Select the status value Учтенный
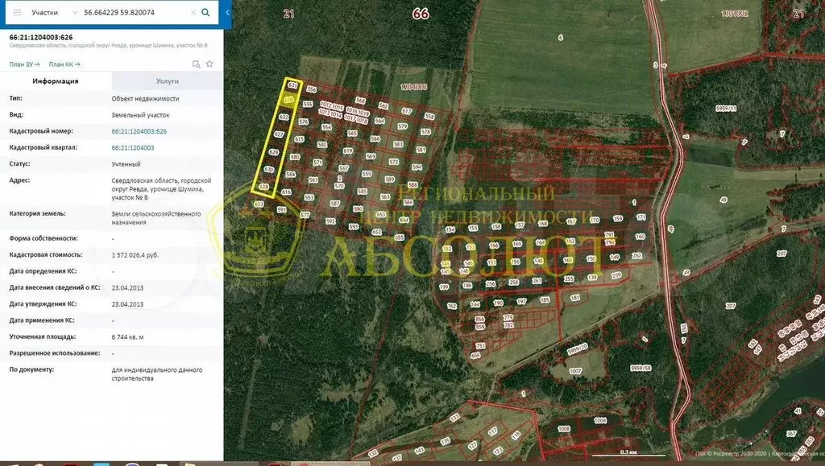 126,164
